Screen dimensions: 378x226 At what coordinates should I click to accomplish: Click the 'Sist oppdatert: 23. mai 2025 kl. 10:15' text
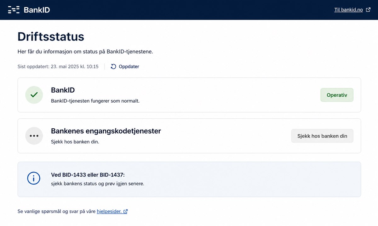[58, 67]
